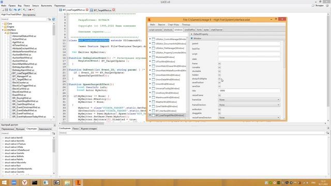Expand struct native ItemID entry
The image size is (331, 186).
point(3,138)
